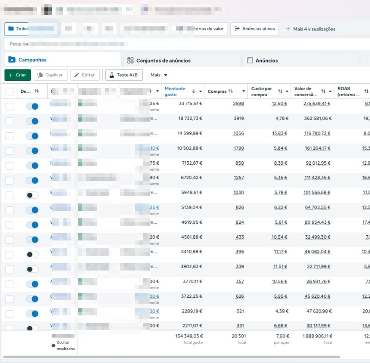Viewport: 370px width, 363px height.
Task: Toggle off campaign with 3722,25 € spent
Action: [x=32, y=299]
